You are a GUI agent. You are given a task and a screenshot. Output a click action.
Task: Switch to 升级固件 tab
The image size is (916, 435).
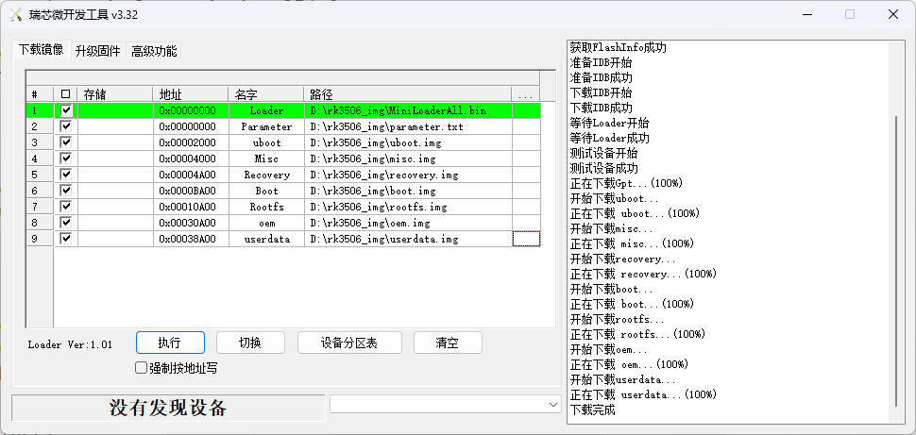[x=97, y=51]
